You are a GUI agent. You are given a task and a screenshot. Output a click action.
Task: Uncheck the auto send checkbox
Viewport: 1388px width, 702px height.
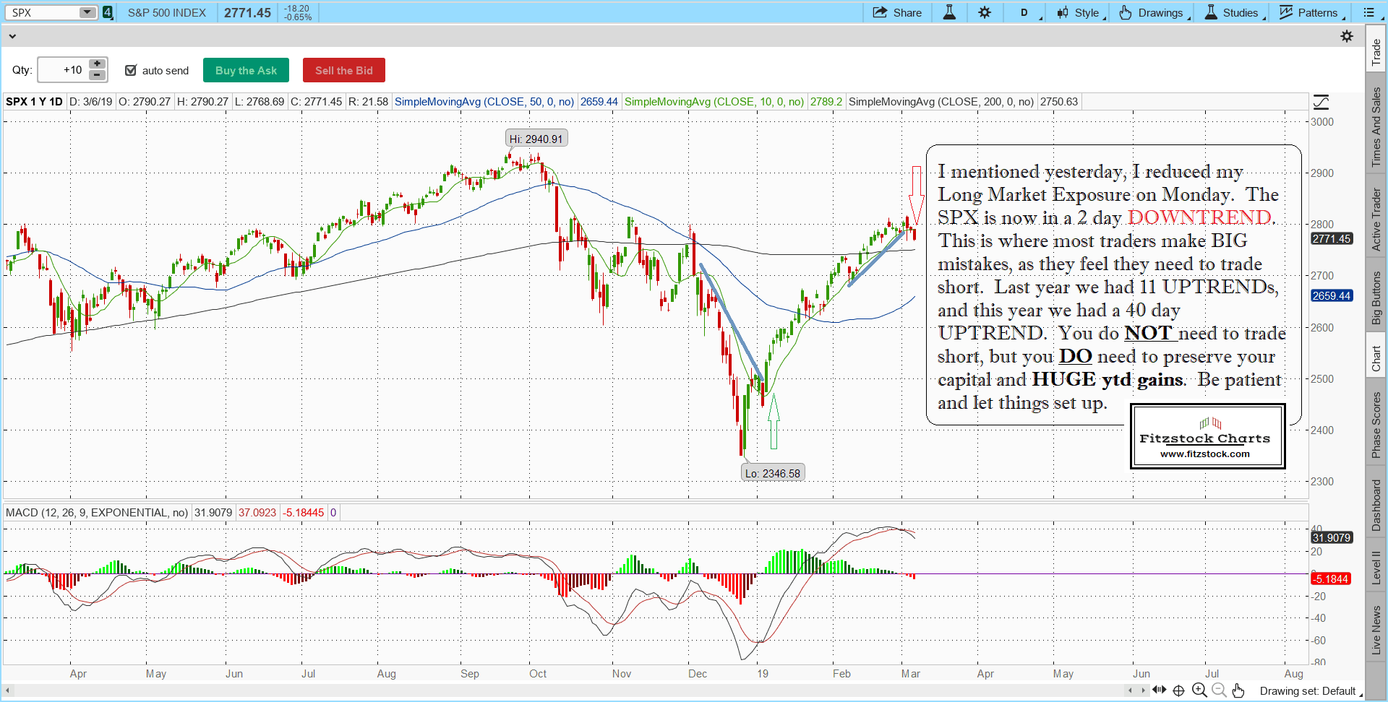(x=131, y=70)
